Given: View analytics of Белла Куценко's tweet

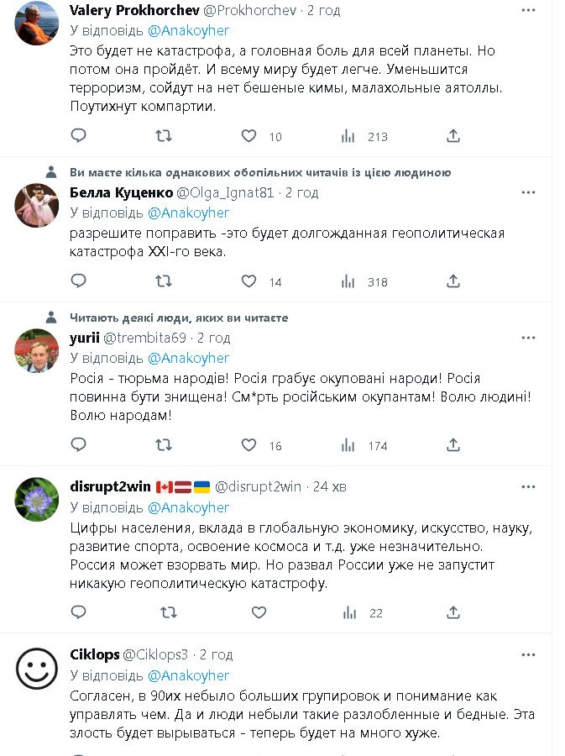Looking at the screenshot, I should click(x=348, y=281).
